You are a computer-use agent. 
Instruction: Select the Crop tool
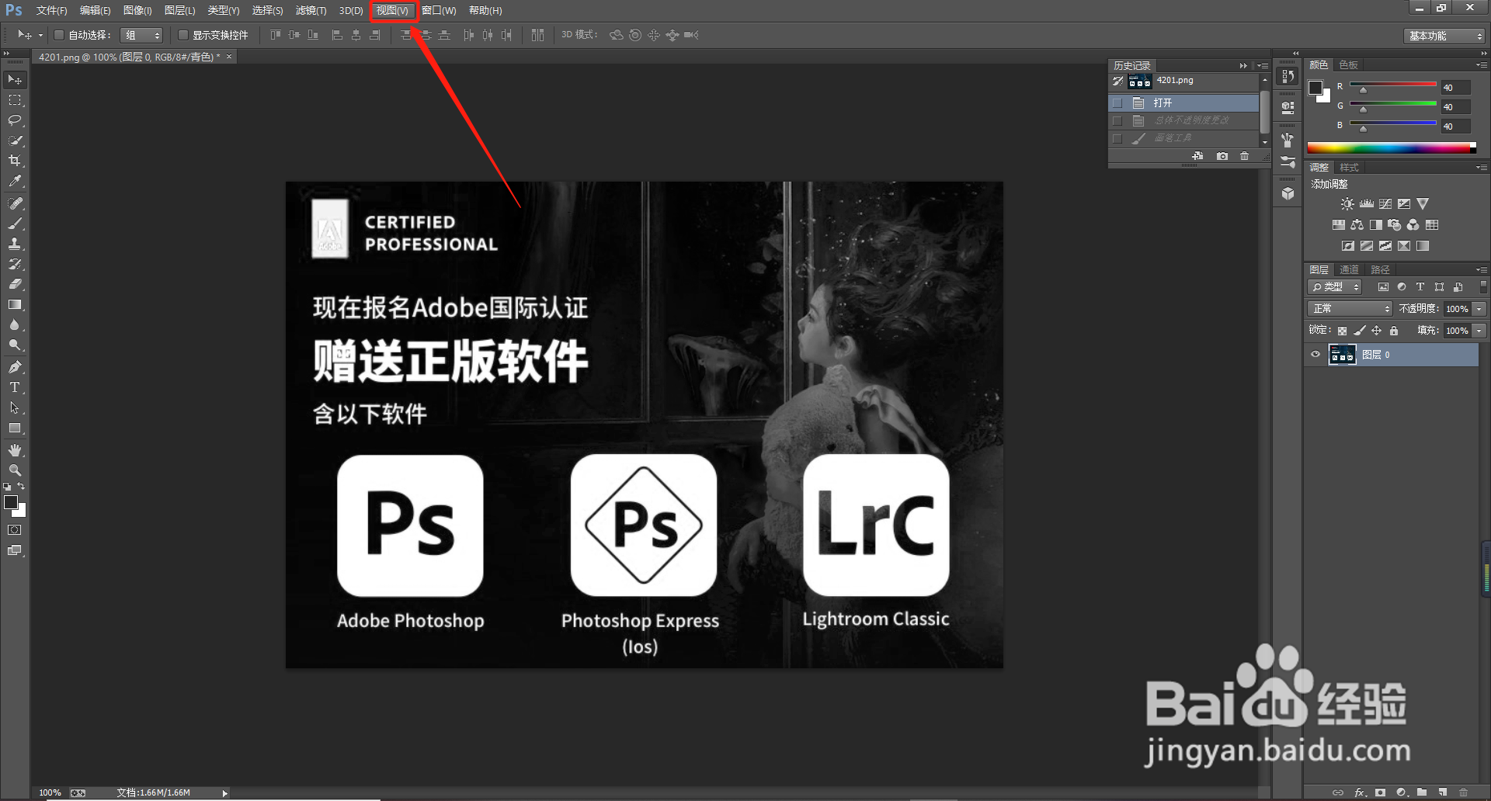click(x=15, y=161)
